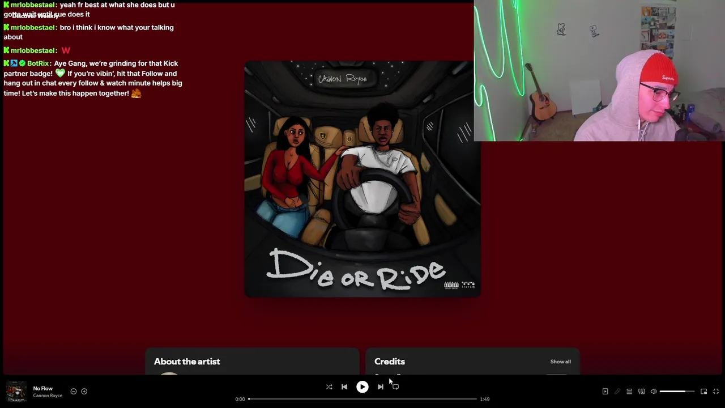Click the BotRix username in chat
725x408 pixels.
[39, 63]
